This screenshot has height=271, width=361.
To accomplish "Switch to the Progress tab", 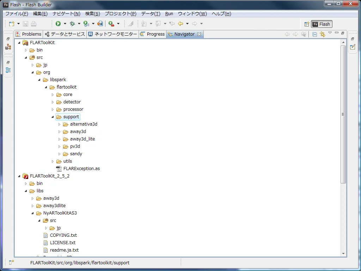I will 153,34.
